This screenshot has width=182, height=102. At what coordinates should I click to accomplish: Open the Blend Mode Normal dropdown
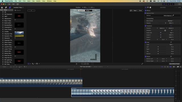170,21
